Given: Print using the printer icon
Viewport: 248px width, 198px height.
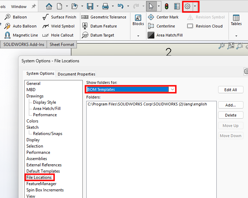Looking at the screenshot, I should (x=105, y=6).
